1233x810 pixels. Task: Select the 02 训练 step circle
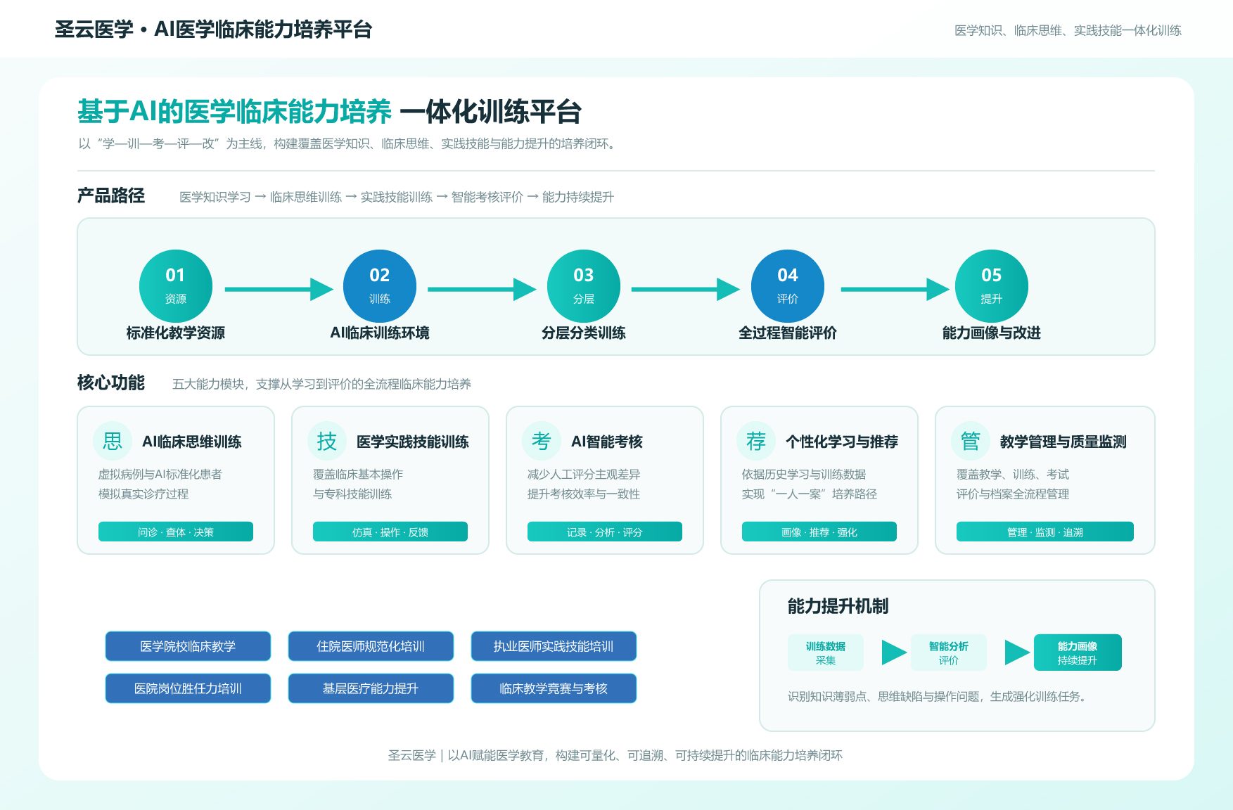(x=380, y=286)
